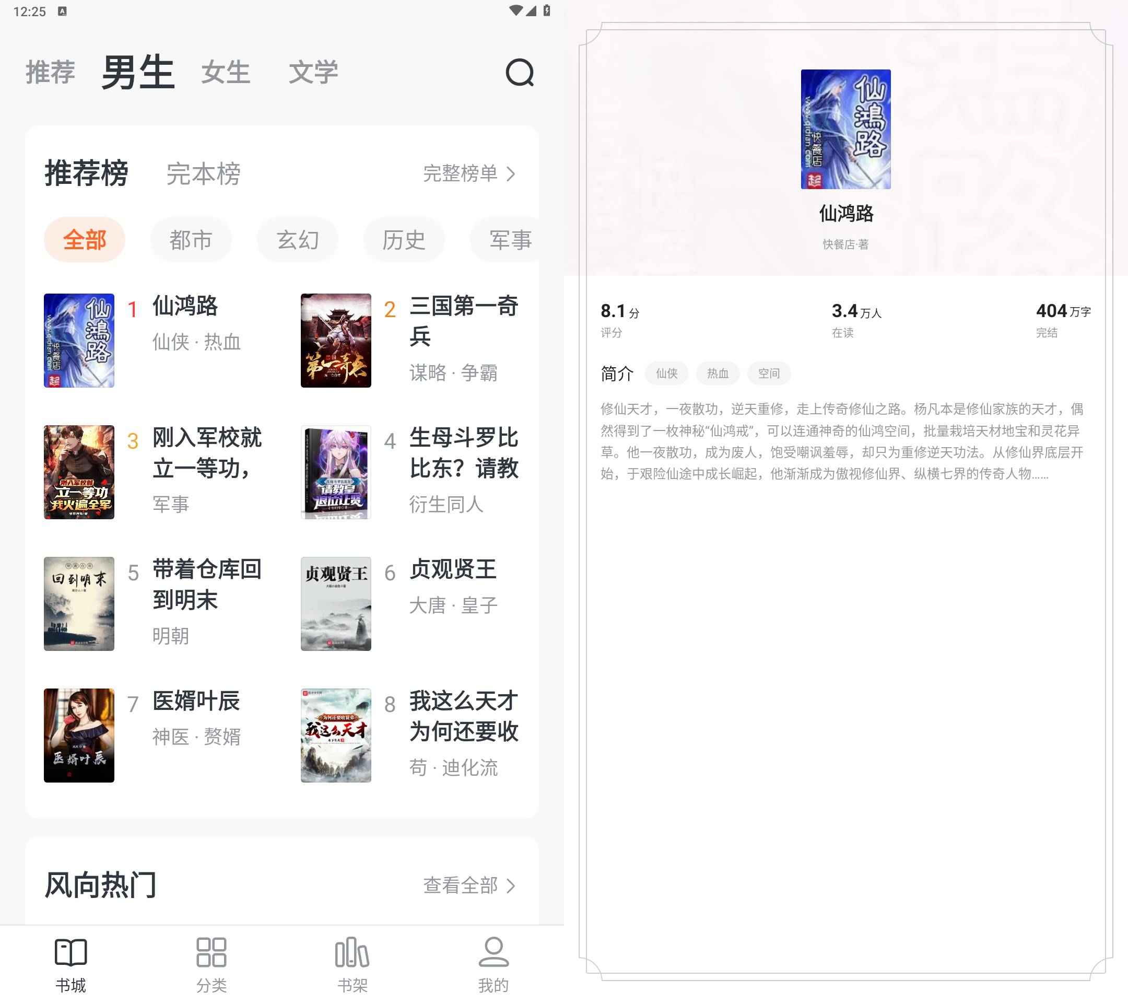Tap the 谋略 · 争霸 genre text

coord(453,372)
